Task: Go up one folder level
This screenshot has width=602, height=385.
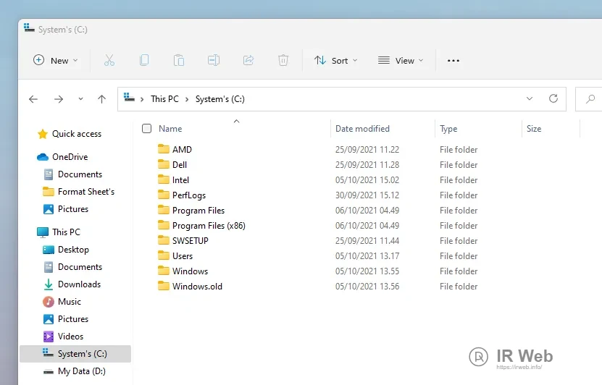Action: point(101,99)
